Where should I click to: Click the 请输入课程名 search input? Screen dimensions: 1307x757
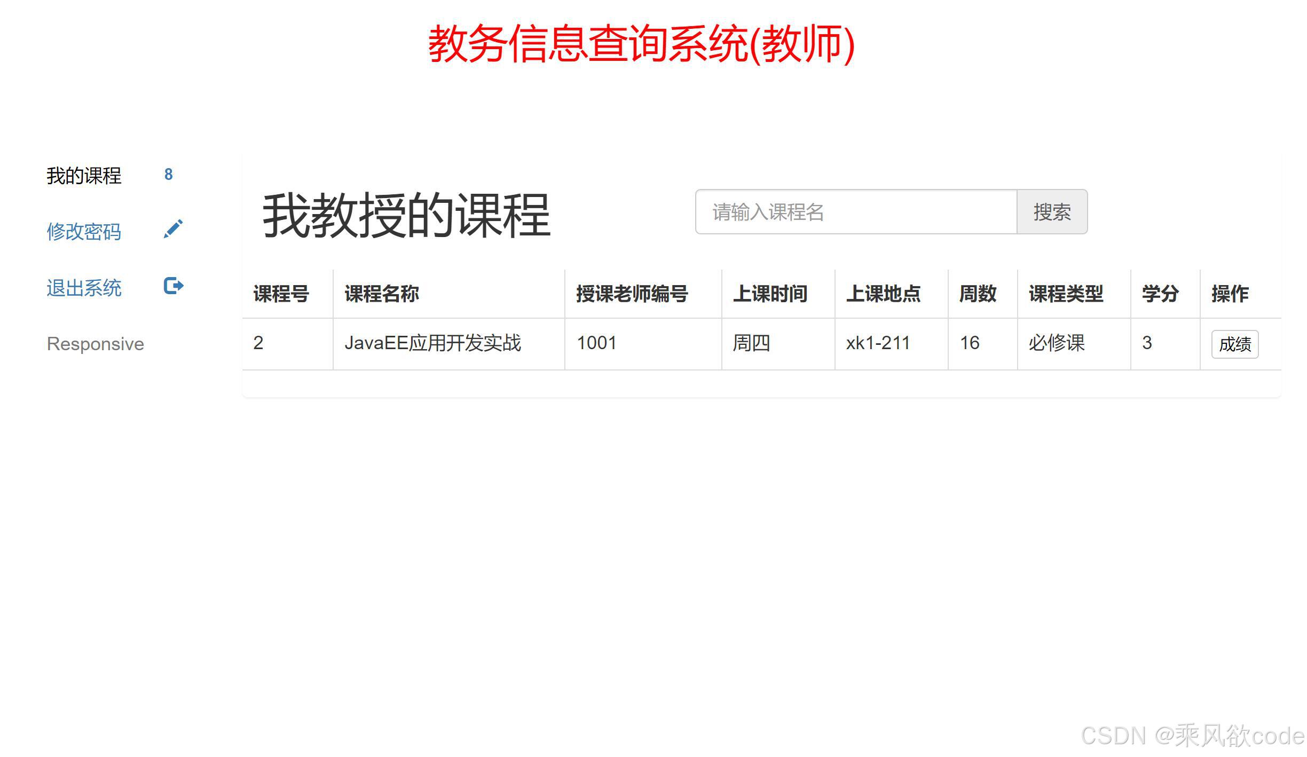(854, 212)
